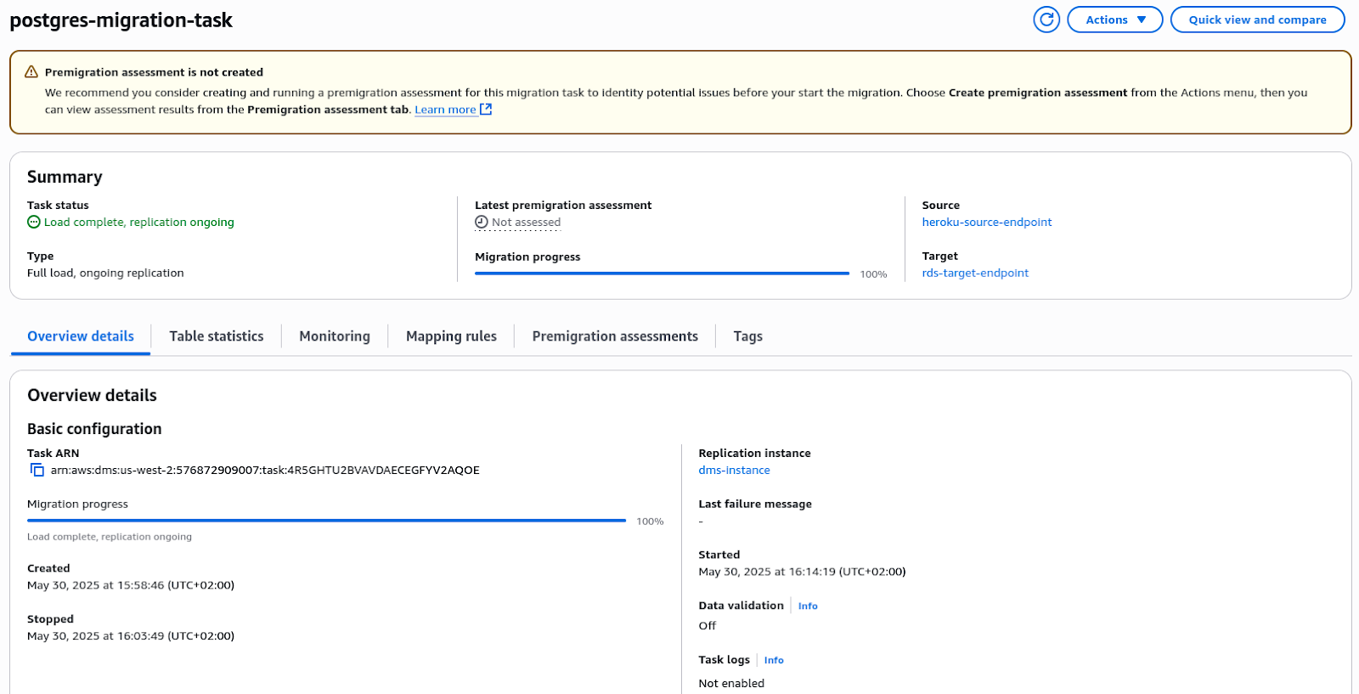The height and width of the screenshot is (694, 1359).
Task: Open the Actions dropdown menu
Action: coord(1114,20)
